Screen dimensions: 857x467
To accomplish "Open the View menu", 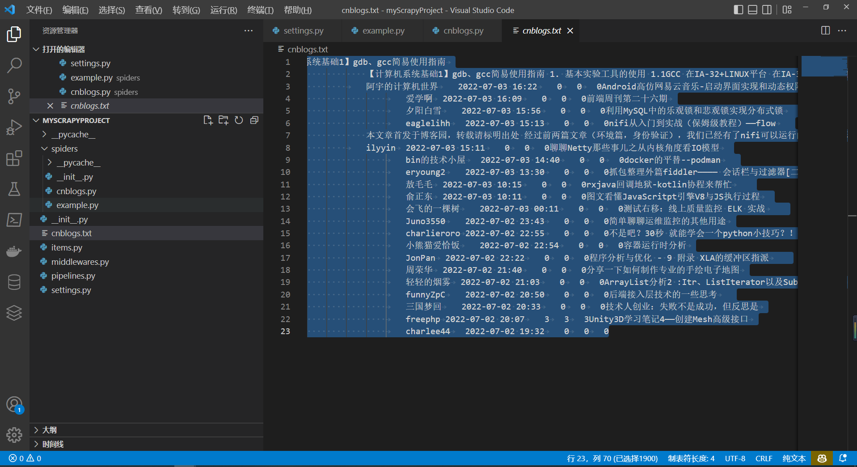I will point(148,10).
